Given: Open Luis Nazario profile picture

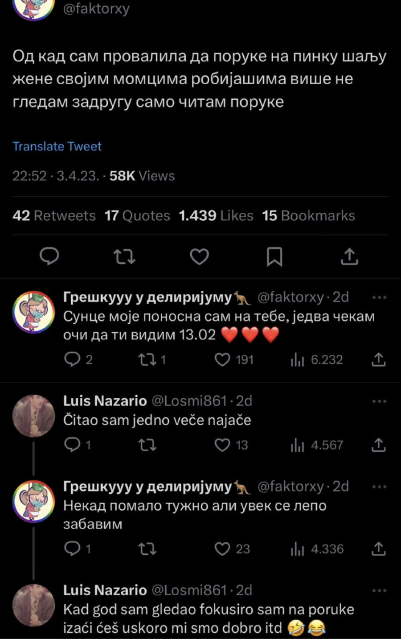Looking at the screenshot, I should pos(33,416).
